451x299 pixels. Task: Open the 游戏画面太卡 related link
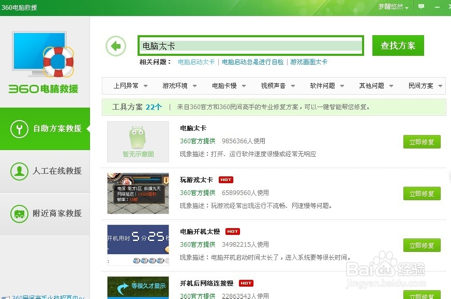tap(309, 62)
